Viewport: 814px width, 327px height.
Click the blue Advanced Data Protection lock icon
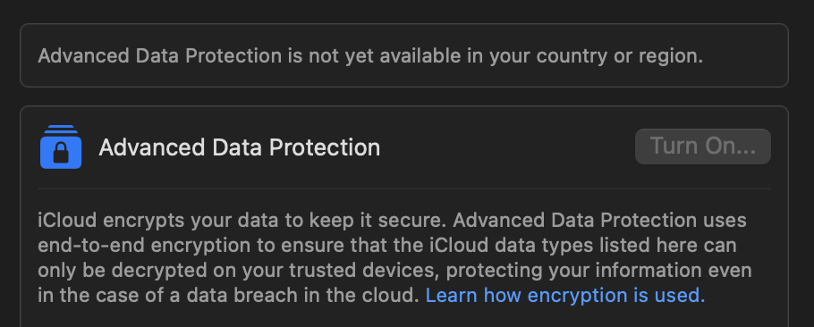(x=61, y=147)
